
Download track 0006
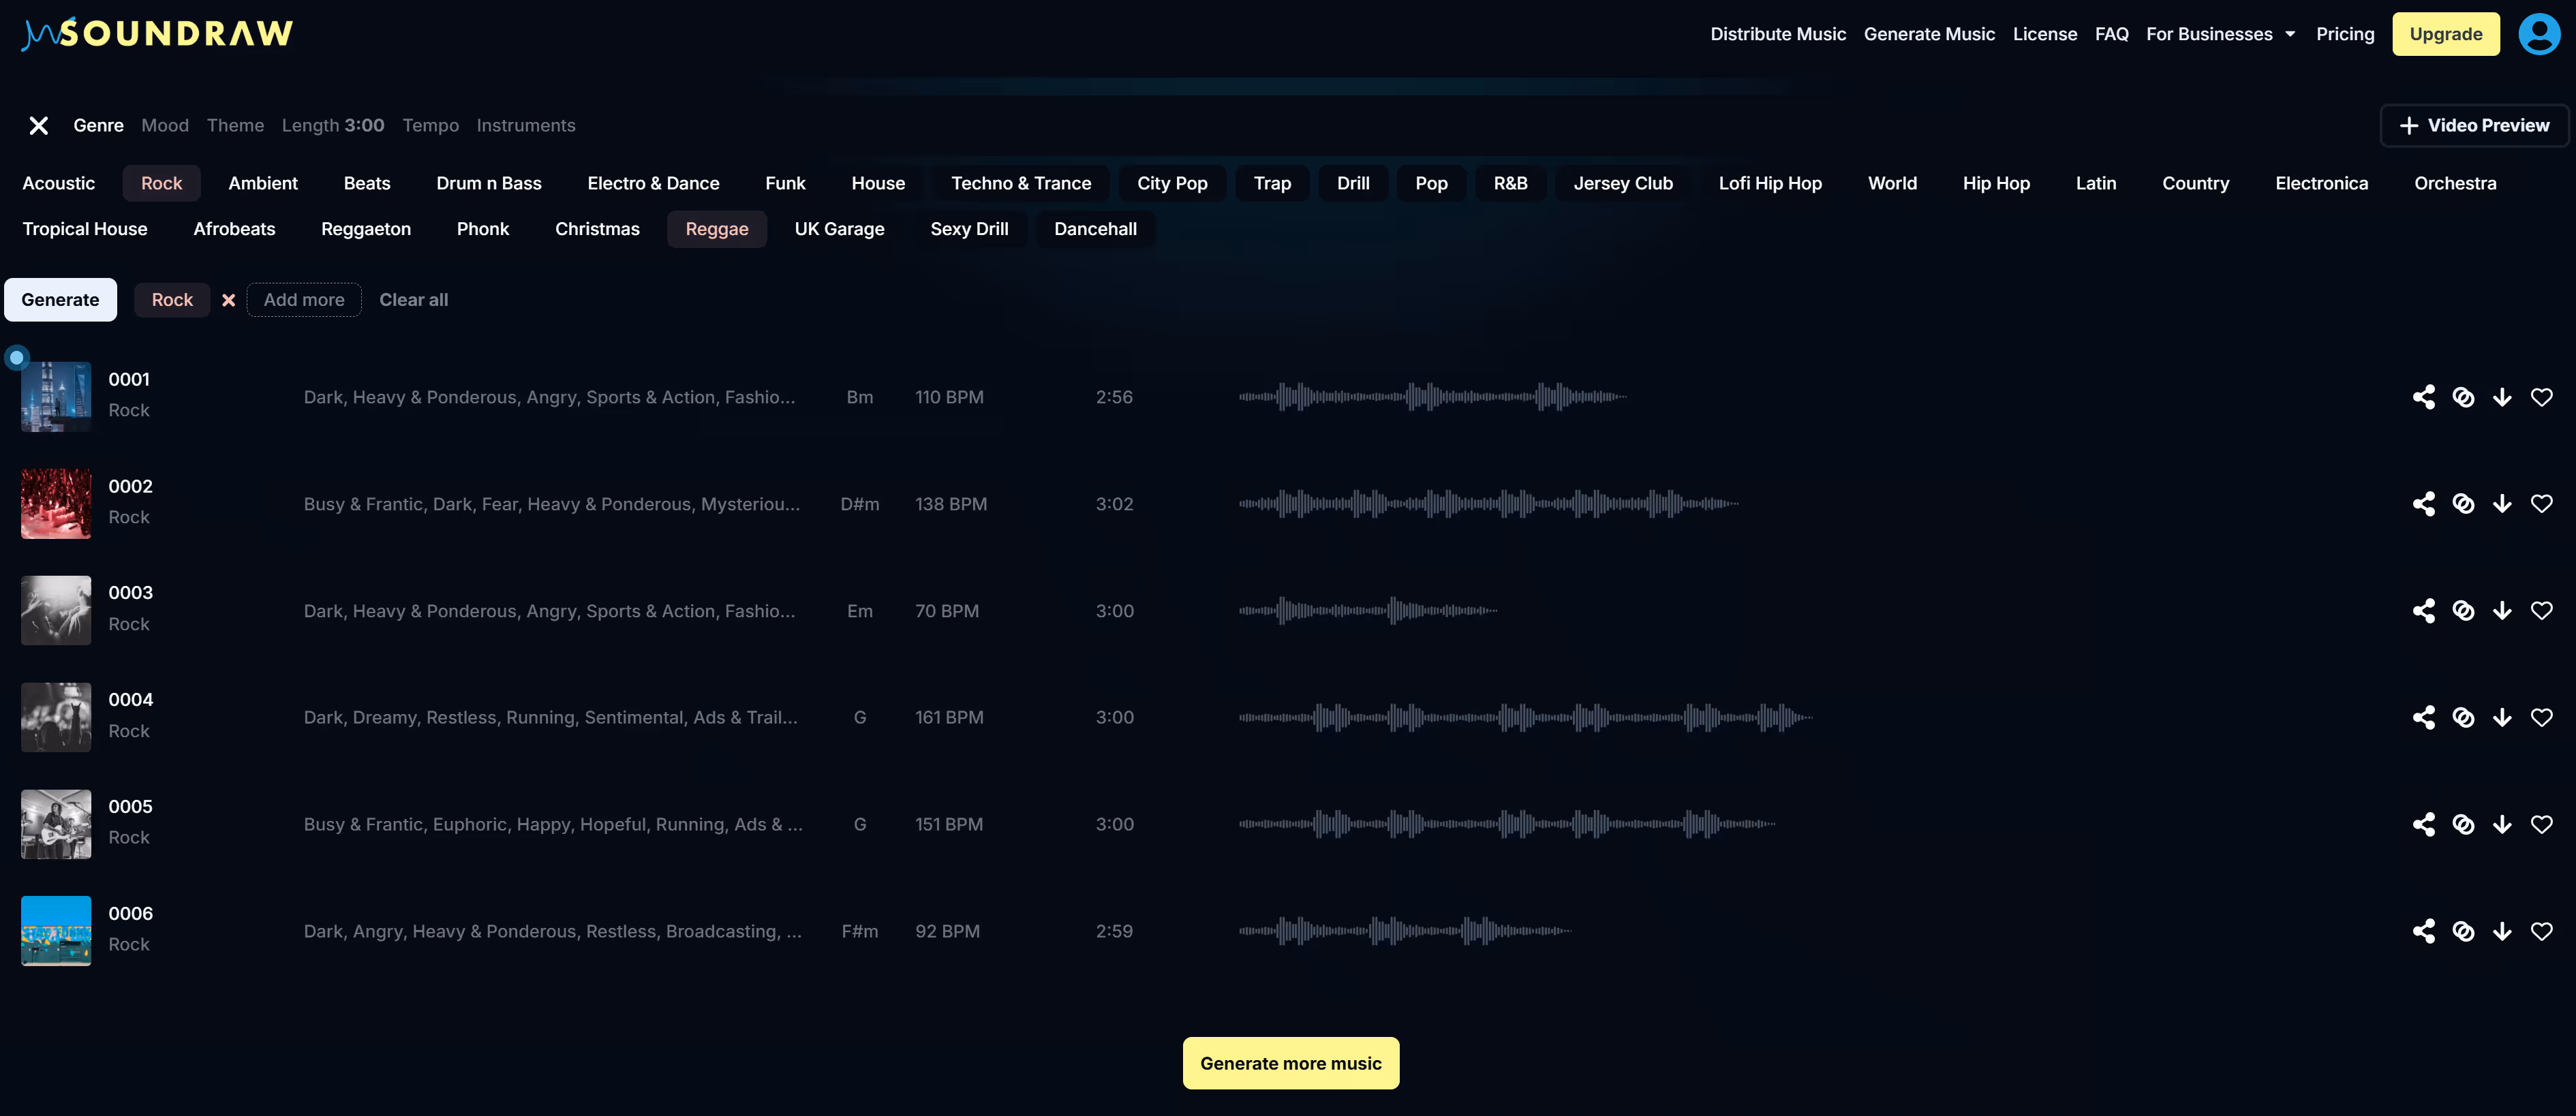tap(2502, 932)
